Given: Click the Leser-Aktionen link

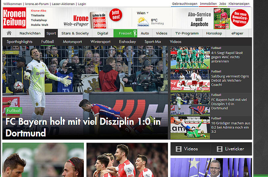Looking at the screenshot, I should pos(63,4).
